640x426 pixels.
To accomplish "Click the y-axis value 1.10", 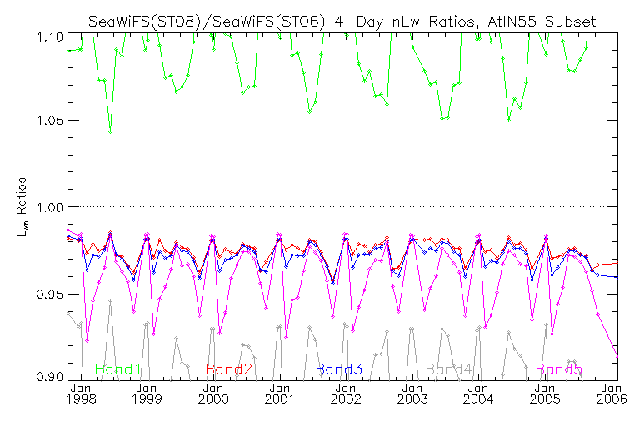I will click(x=50, y=37).
